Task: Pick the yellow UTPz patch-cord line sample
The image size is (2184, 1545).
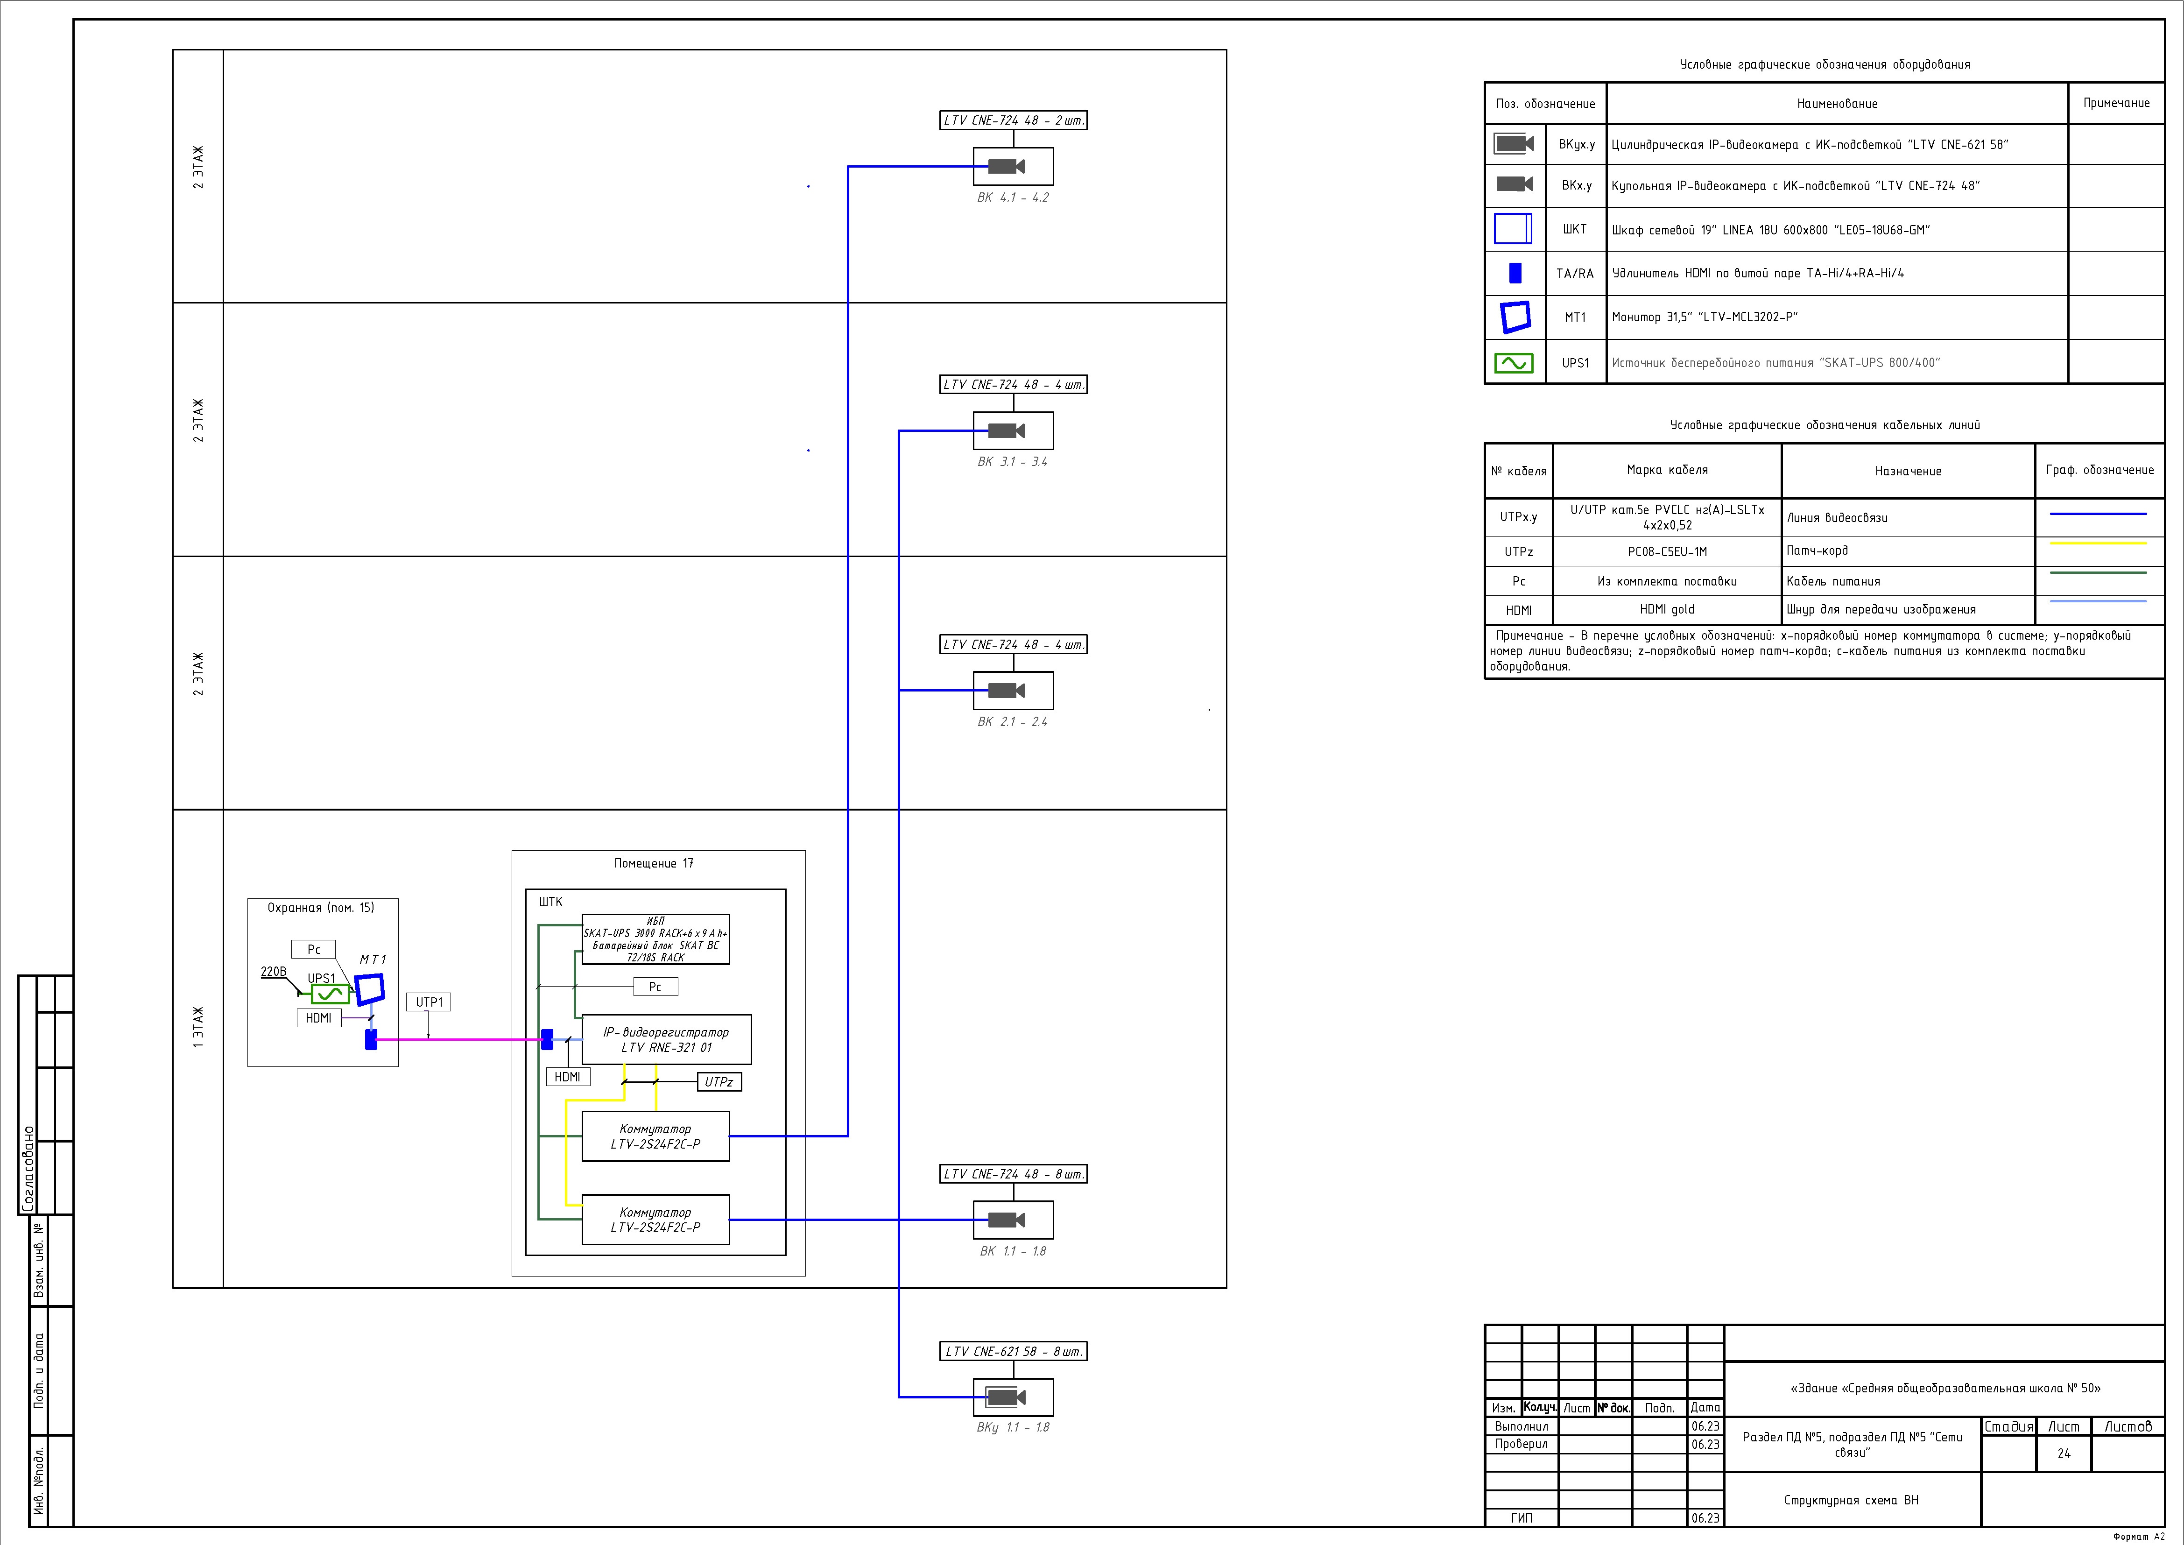Action: pos(2099,543)
